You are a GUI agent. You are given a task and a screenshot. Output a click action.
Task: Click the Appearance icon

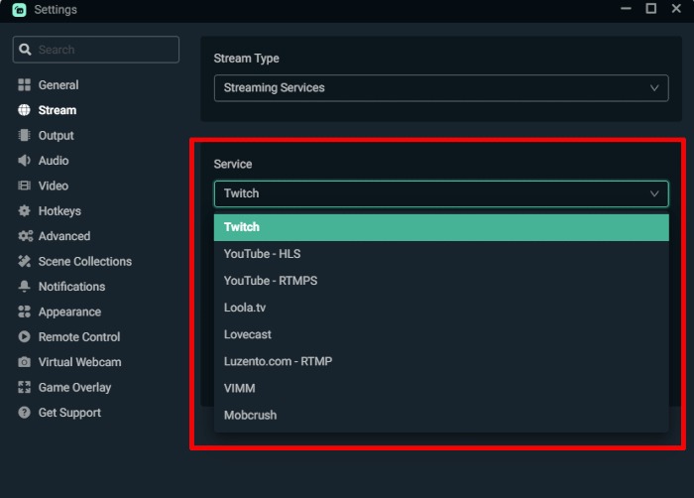click(24, 311)
